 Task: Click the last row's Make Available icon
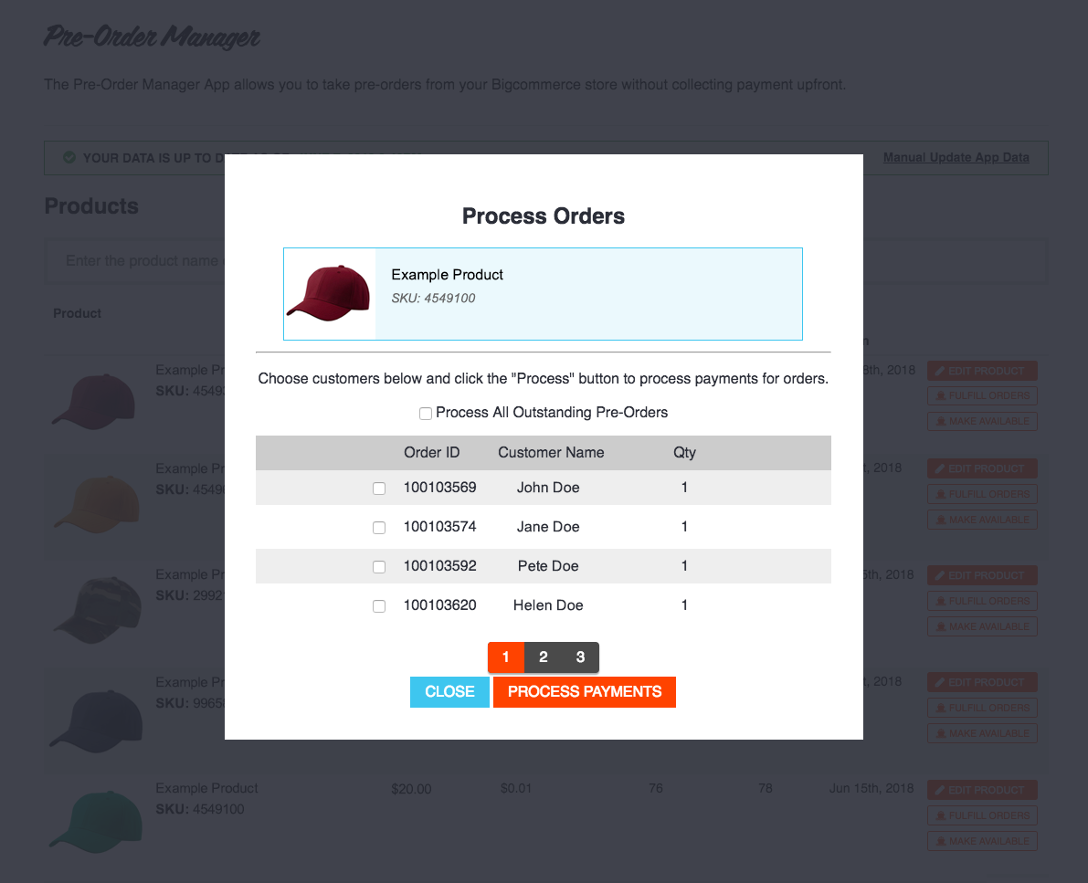pos(940,841)
